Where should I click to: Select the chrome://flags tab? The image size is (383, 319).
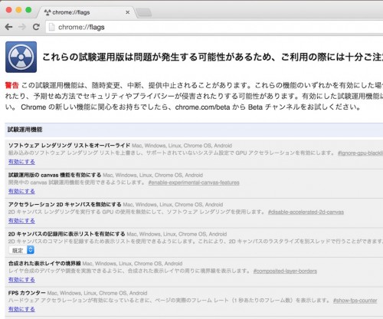pos(87,12)
